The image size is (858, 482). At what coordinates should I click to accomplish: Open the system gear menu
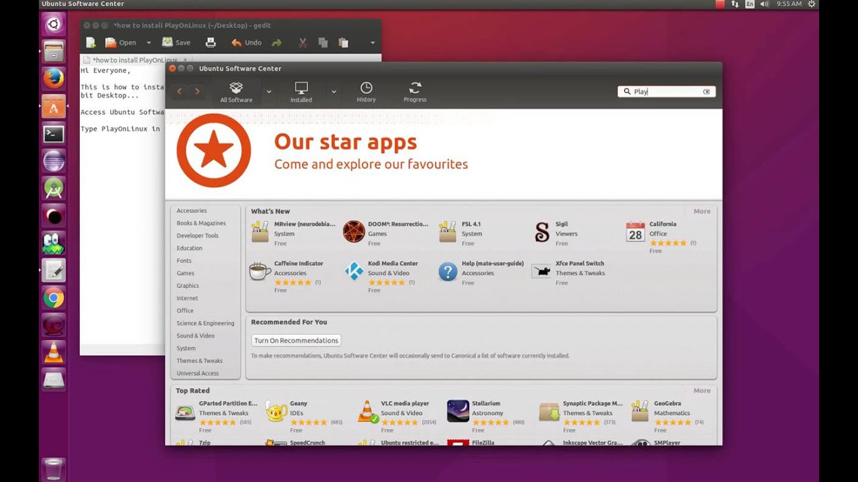[x=812, y=4]
